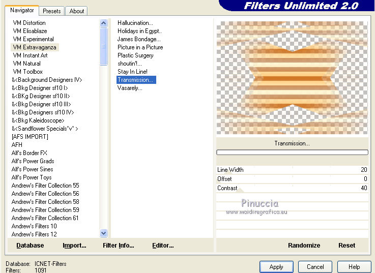Viewport: 375px width, 273px height.
Task: Reset the filter settings
Action: (x=347, y=246)
